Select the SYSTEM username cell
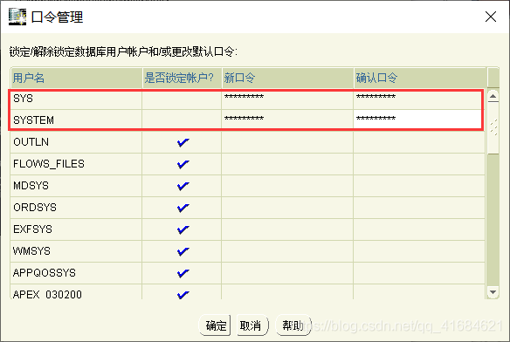Screen dimensions: 510x342 coord(76,120)
